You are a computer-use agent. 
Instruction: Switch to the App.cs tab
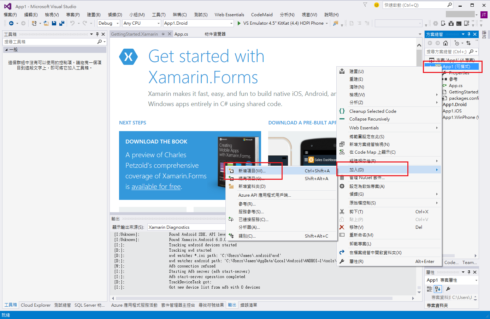181,34
